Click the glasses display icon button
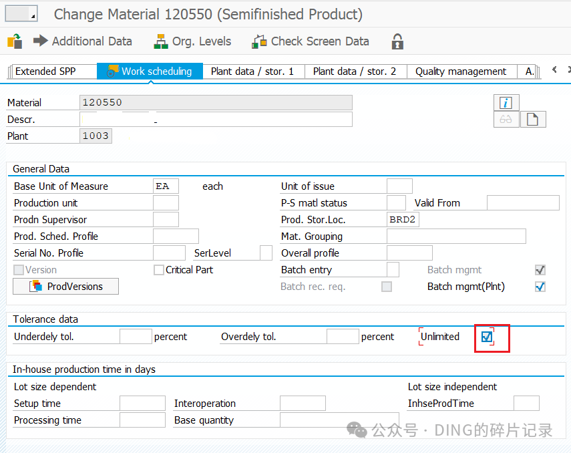This screenshot has height=453, width=571. (x=506, y=120)
